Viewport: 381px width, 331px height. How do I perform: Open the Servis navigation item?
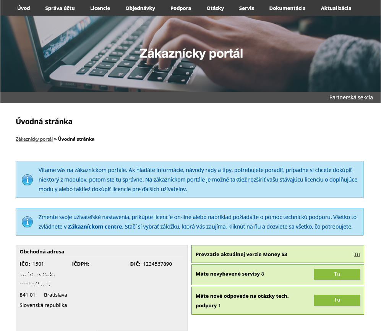[246, 8]
